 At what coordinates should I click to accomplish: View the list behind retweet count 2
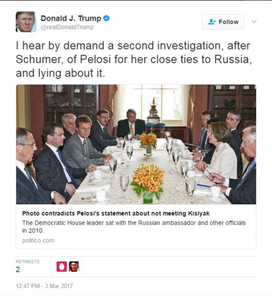point(18,270)
